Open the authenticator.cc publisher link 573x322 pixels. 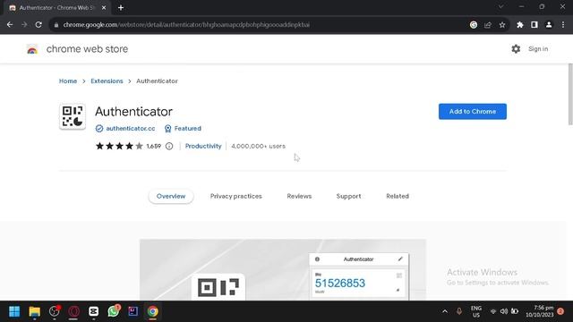click(x=131, y=129)
